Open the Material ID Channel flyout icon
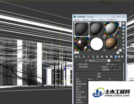The image size is (134, 104). pyautogui.click(x=107, y=57)
